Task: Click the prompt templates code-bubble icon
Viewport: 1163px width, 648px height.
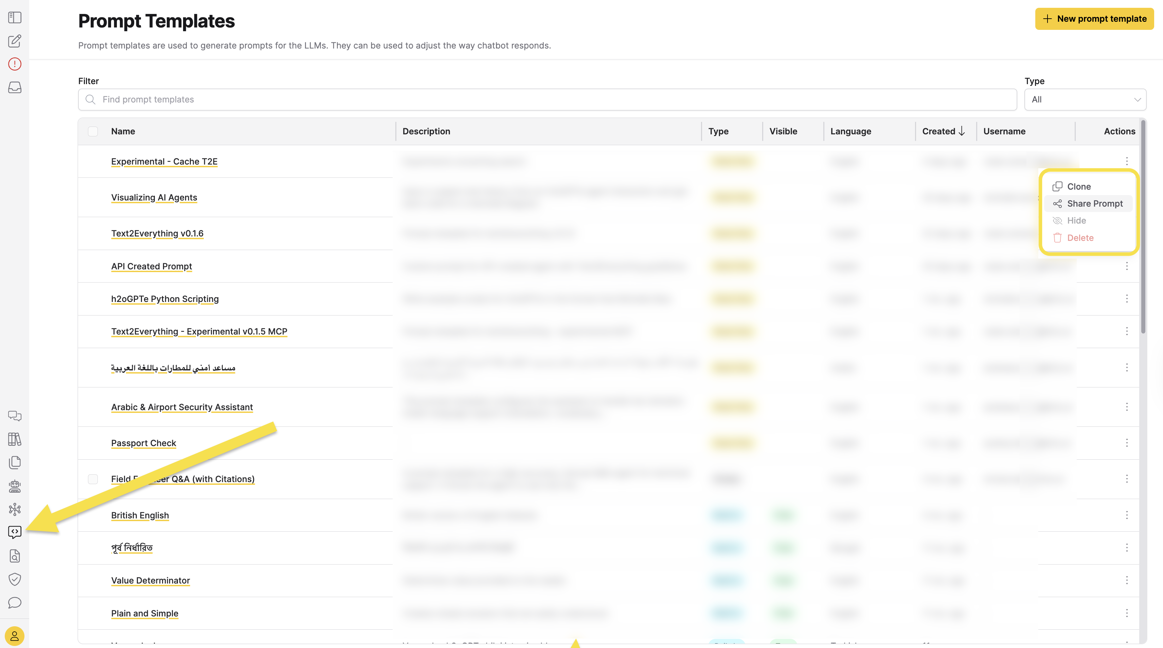Action: [x=15, y=533]
